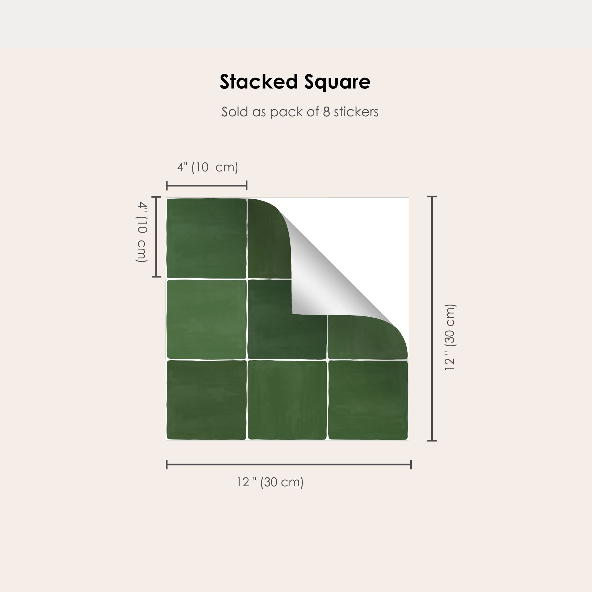Select the short vertical 4-inch dimension line
The image size is (592, 592).
click(x=156, y=237)
